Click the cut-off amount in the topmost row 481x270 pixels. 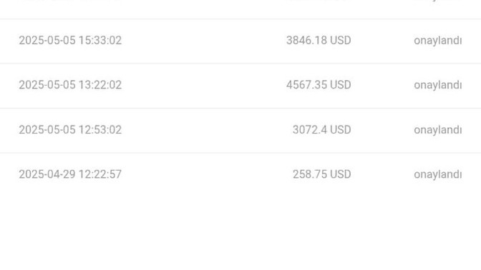click(319, 1)
